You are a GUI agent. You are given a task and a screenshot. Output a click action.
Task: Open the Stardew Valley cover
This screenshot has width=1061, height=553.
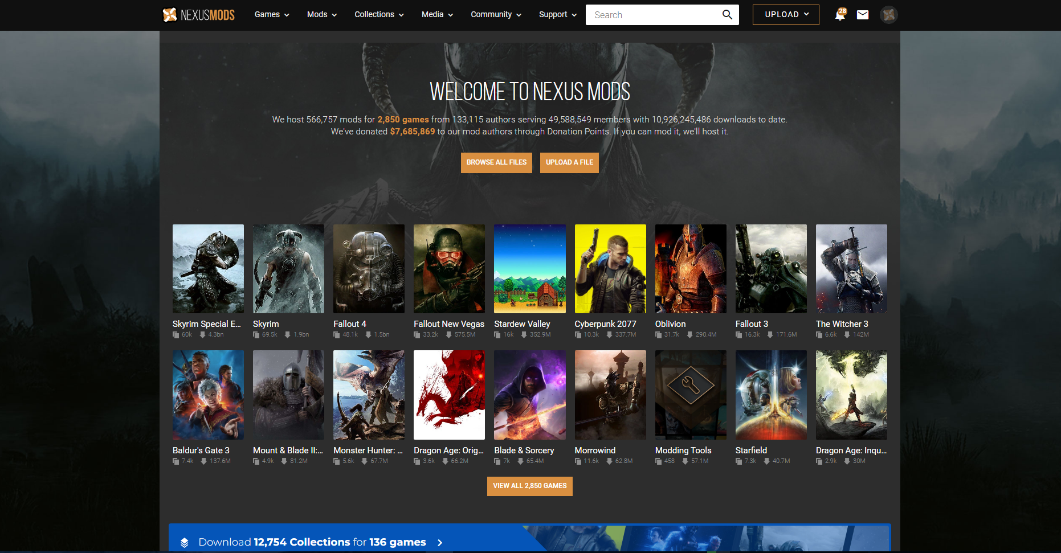click(530, 269)
